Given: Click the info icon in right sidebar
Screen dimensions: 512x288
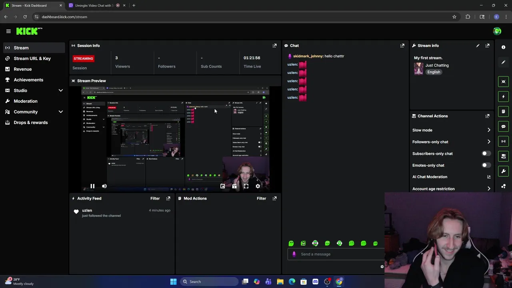Looking at the screenshot, I should click(x=504, y=47).
